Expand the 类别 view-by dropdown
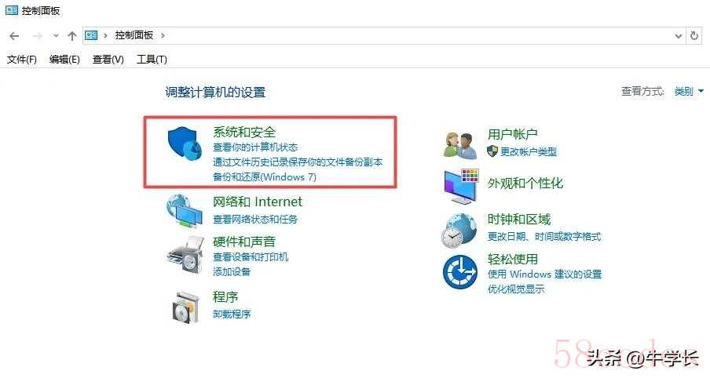 (688, 91)
